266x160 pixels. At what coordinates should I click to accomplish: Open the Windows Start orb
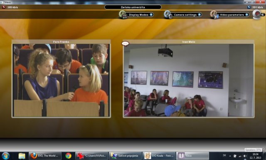pos(5,156)
